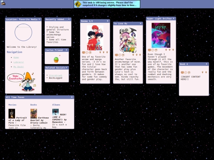Close the All Time Faves window

pos(72,97)
